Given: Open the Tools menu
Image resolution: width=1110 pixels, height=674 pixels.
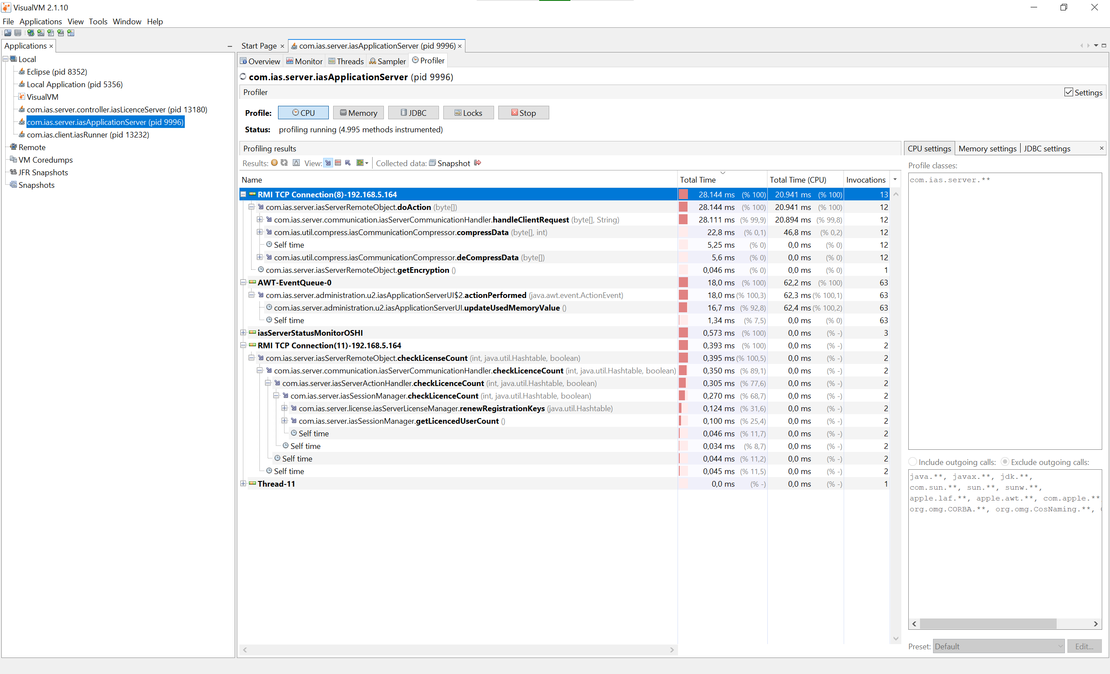Looking at the screenshot, I should (98, 21).
